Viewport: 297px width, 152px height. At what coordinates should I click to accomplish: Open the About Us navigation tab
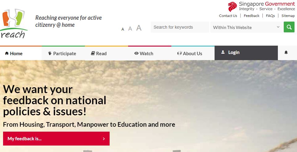pyautogui.click(x=190, y=53)
